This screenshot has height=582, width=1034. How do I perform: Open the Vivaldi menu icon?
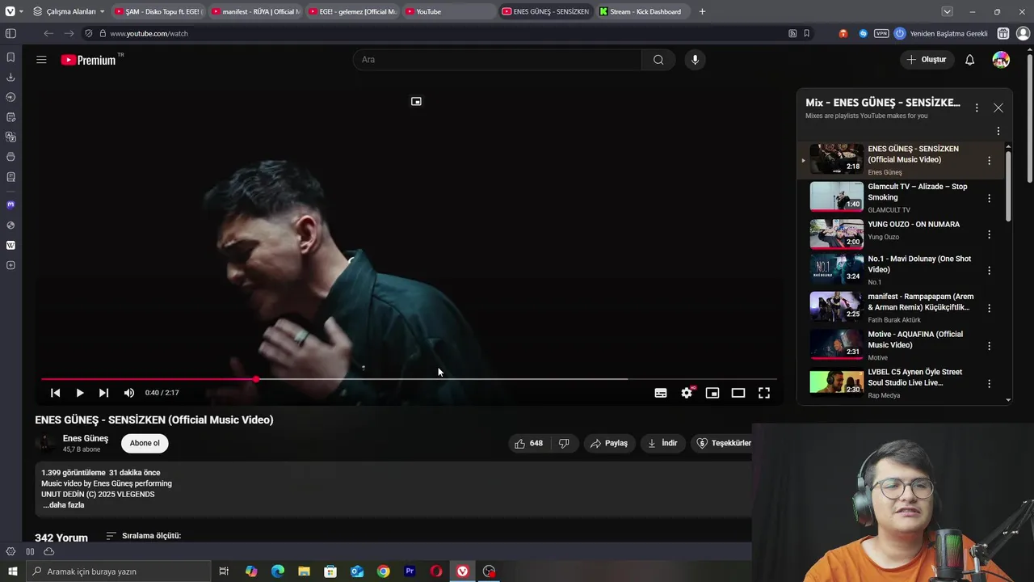point(10,11)
